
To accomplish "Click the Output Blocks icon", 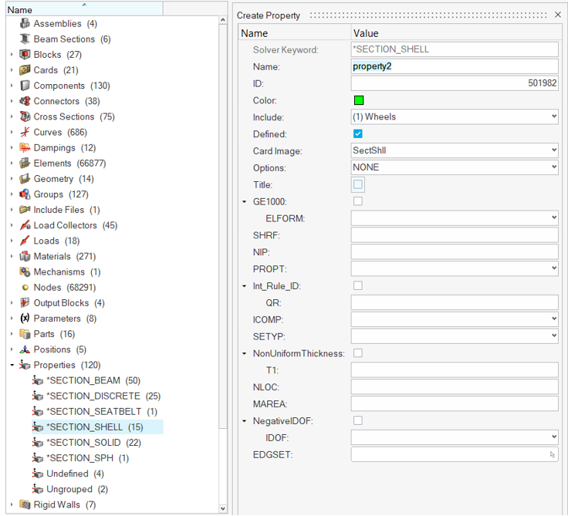I will point(25,303).
